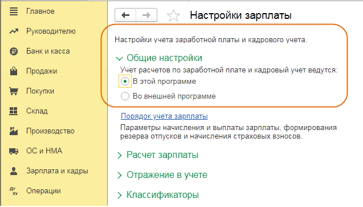Click the Производство factory icon
The image size is (363, 207).
pos(14,131)
